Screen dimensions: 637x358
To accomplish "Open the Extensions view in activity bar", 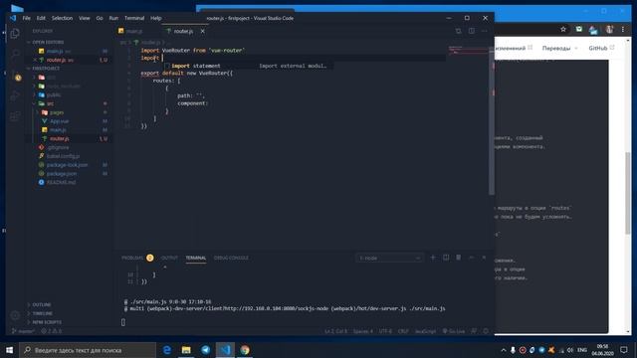I will pos(15,117).
